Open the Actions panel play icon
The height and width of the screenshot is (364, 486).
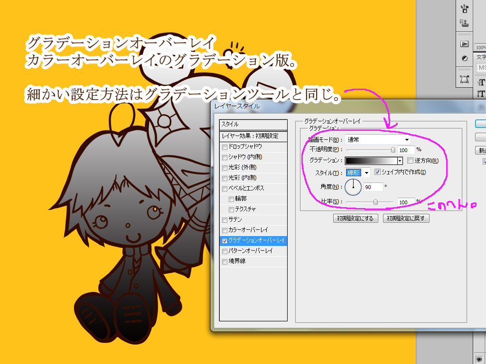(465, 44)
